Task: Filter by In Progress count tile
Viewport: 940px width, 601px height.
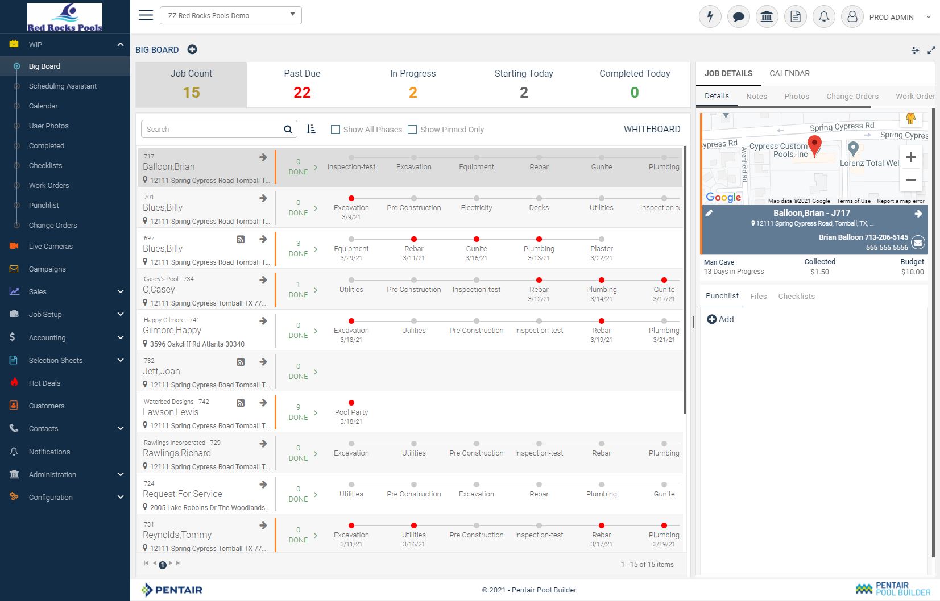Action: click(x=413, y=85)
